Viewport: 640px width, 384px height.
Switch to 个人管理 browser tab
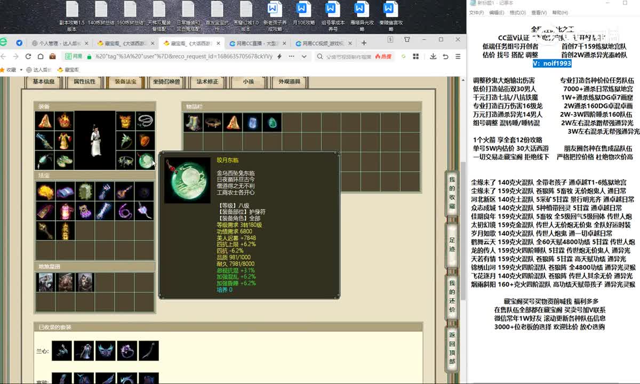coord(60,43)
